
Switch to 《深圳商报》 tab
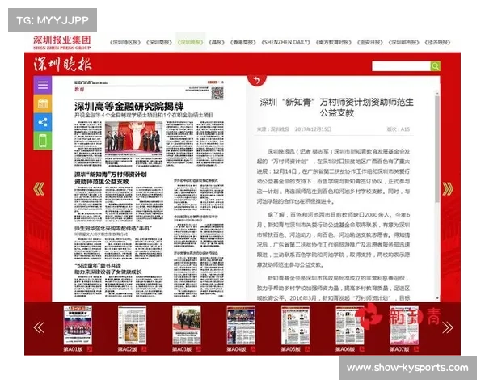pyautogui.click(x=159, y=42)
